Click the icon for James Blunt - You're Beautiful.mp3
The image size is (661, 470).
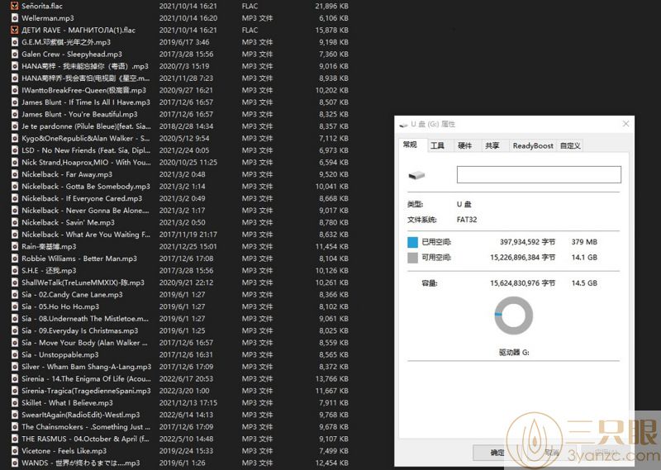15,114
